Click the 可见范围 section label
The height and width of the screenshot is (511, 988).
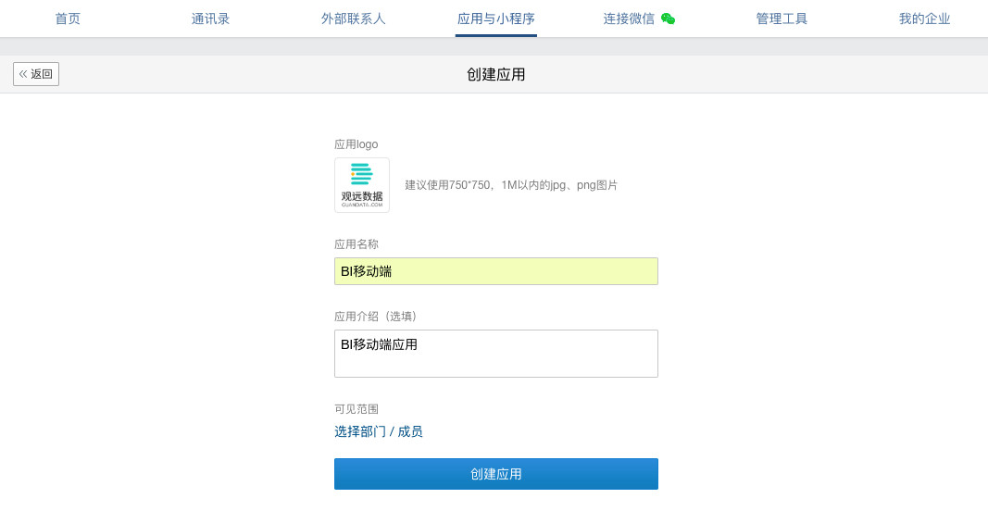356,409
